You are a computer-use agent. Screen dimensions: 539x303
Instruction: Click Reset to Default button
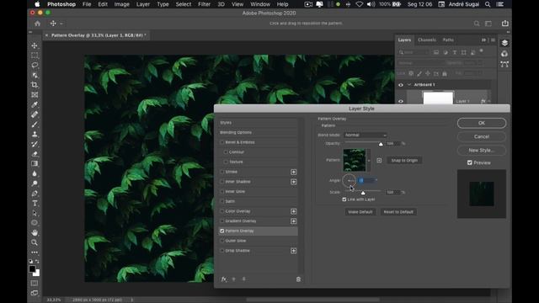[x=398, y=212]
